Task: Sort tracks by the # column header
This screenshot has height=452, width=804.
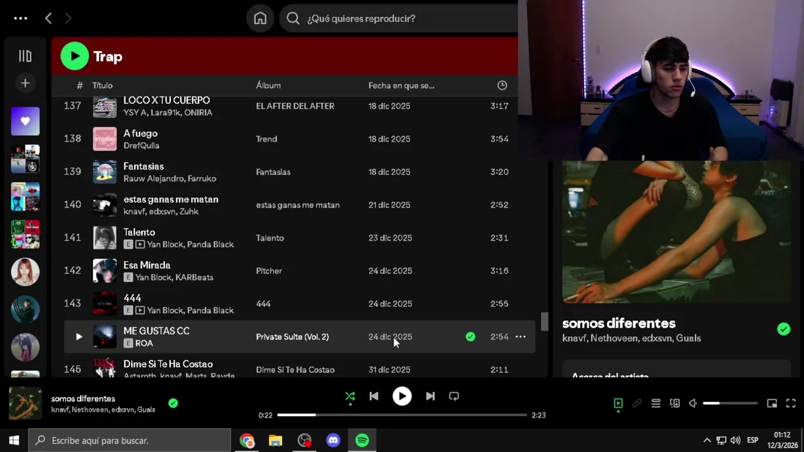Action: 80,85
